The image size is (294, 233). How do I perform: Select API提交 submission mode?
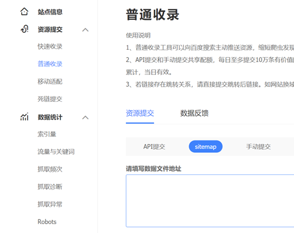[x=154, y=146]
